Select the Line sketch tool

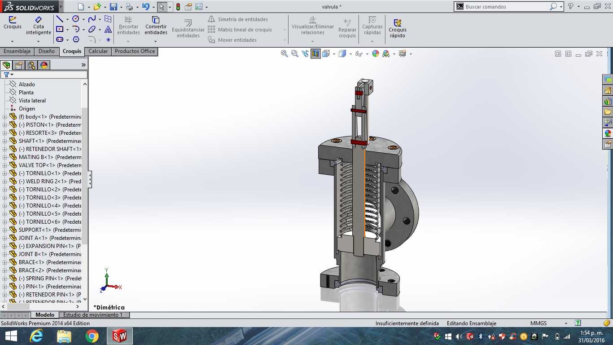click(59, 19)
